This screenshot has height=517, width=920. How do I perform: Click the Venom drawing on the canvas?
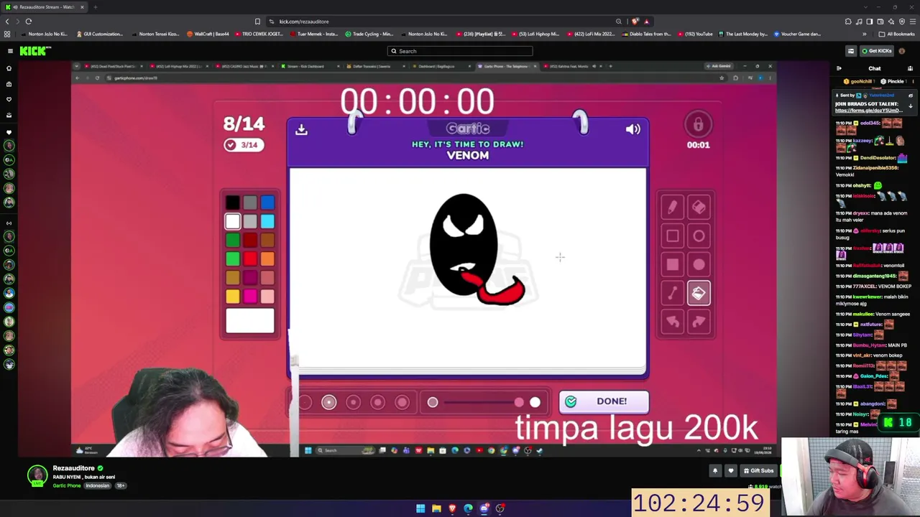point(476,249)
